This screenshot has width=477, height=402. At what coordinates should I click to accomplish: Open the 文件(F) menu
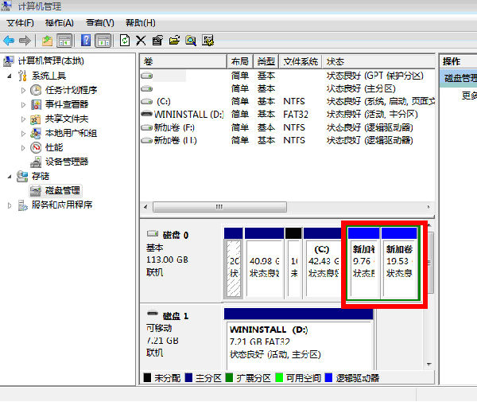coord(20,23)
